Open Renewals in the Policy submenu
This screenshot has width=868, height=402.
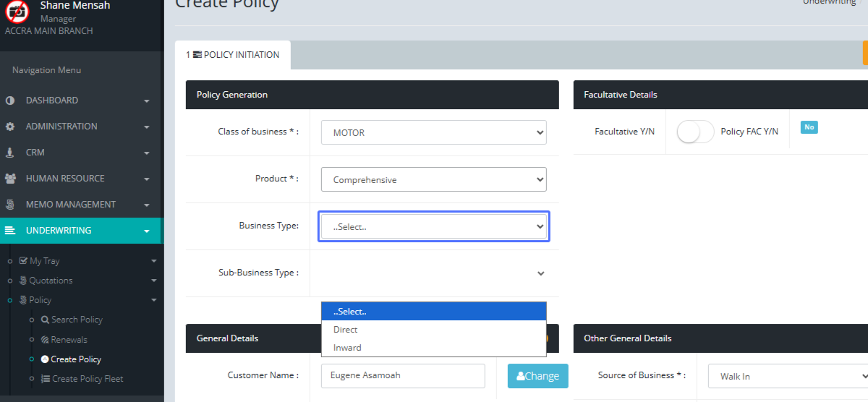[69, 340]
